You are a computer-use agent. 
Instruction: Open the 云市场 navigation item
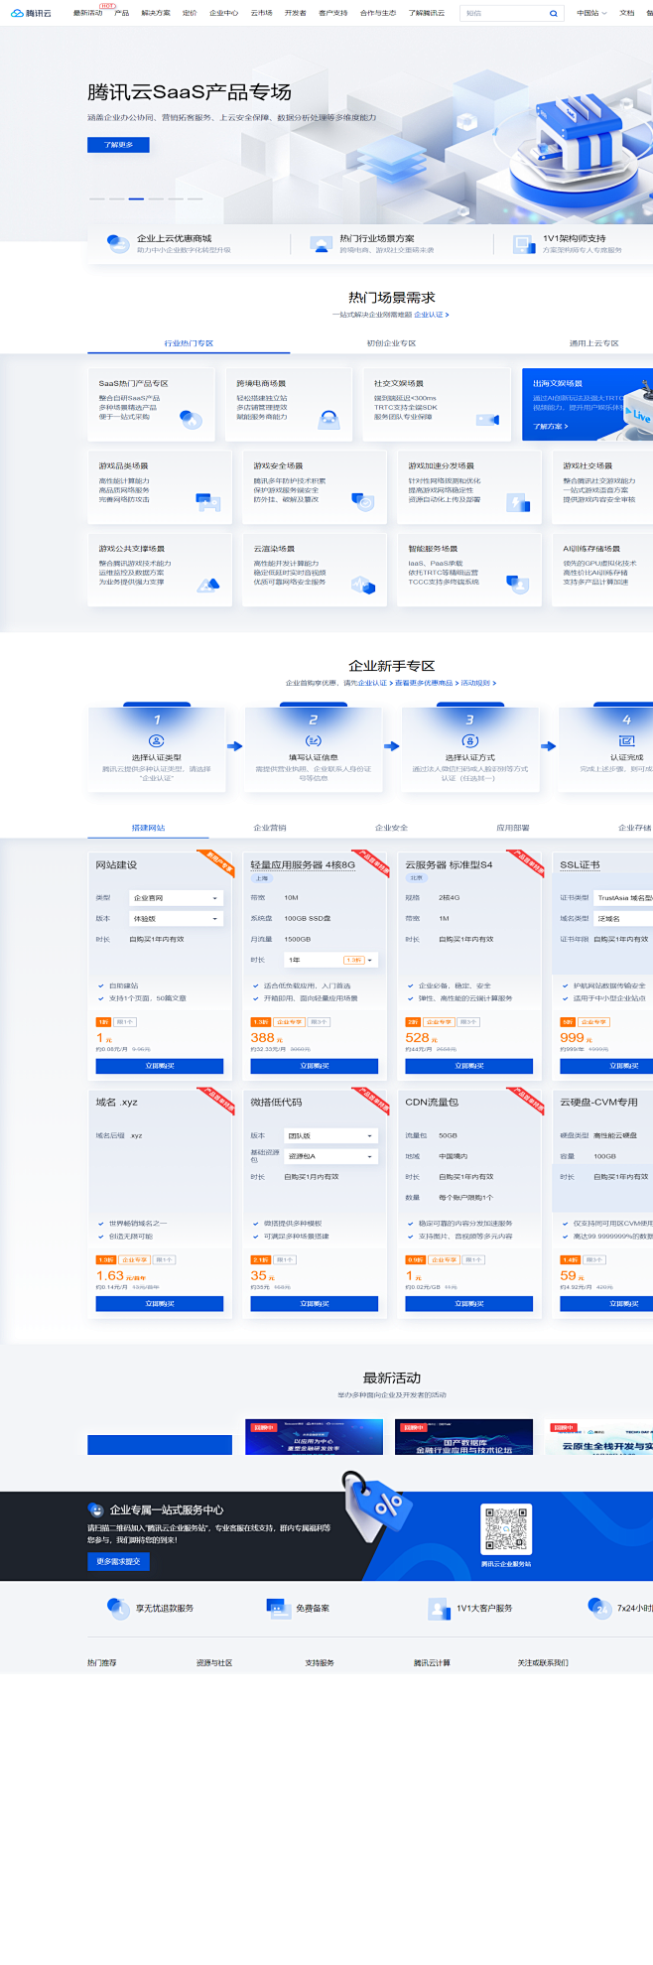click(261, 14)
